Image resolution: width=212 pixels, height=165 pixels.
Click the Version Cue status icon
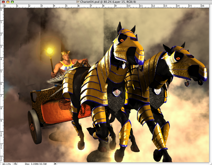(15, 164)
